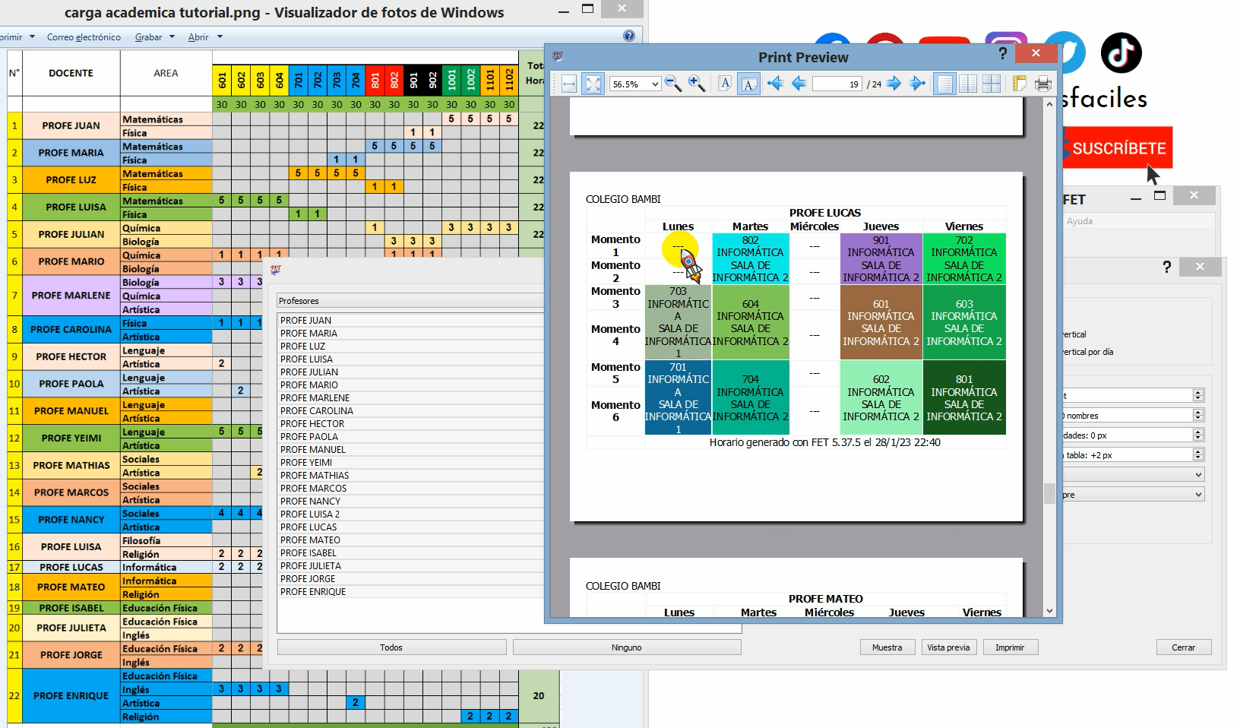This screenshot has width=1237, height=728.
Task: Open the Correo electrónico menu
Action: coord(84,36)
